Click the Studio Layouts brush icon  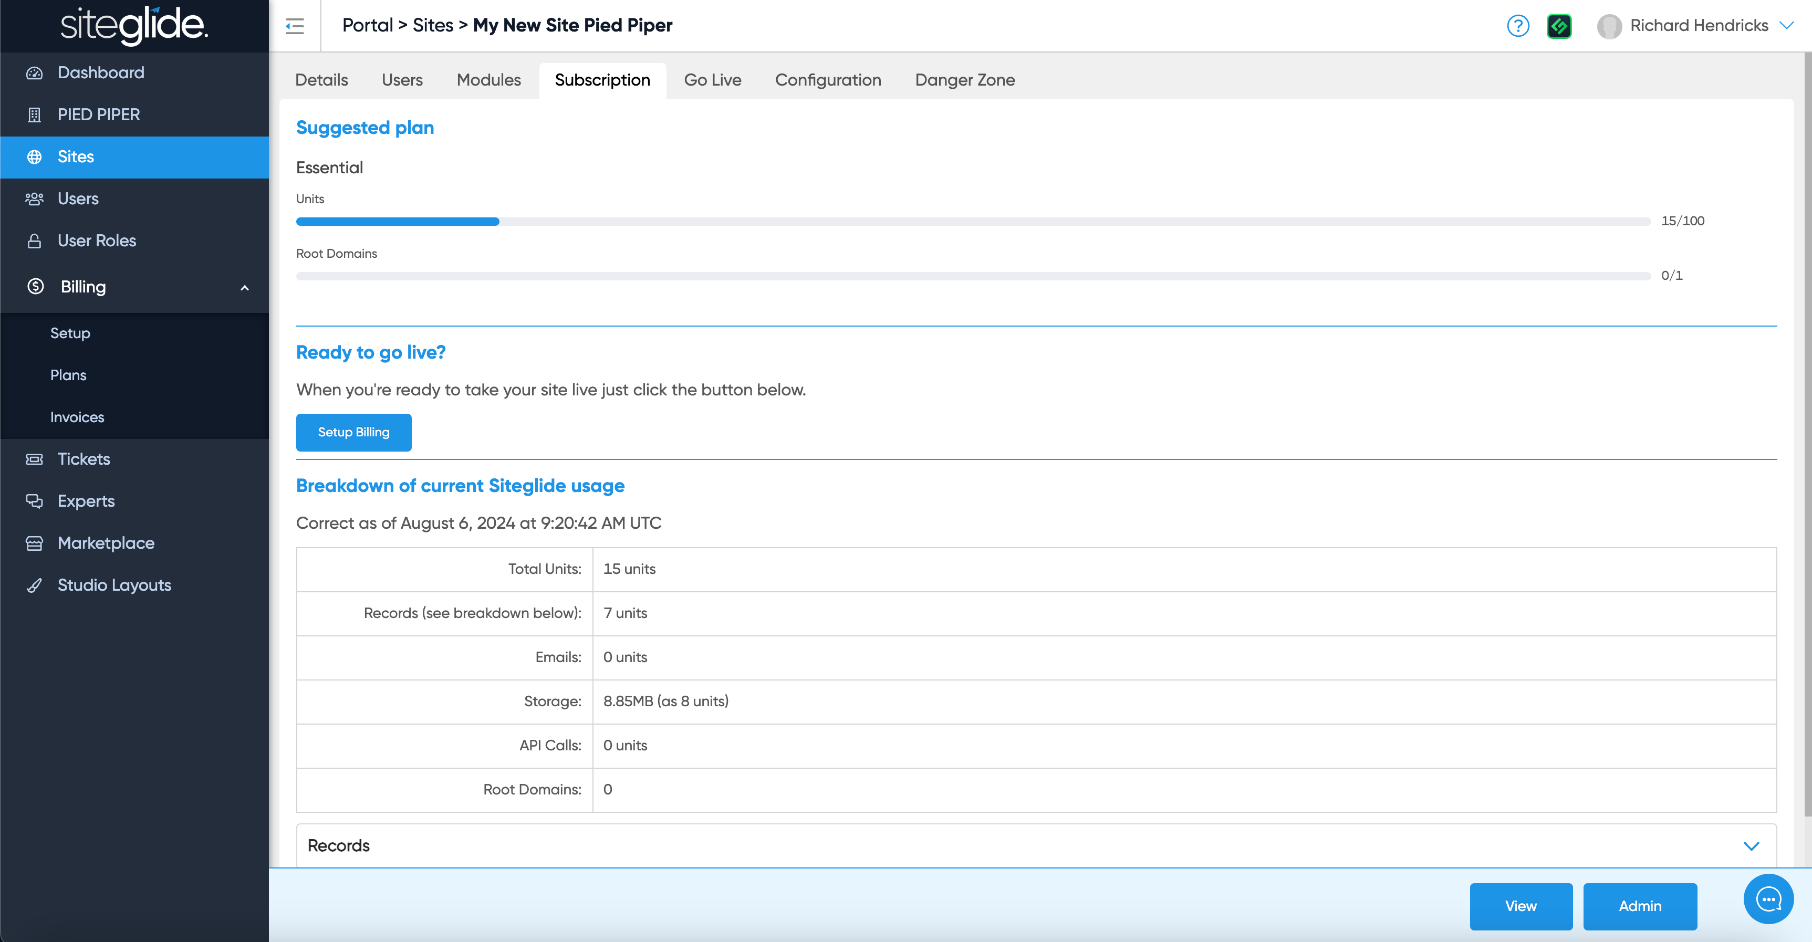click(x=35, y=585)
